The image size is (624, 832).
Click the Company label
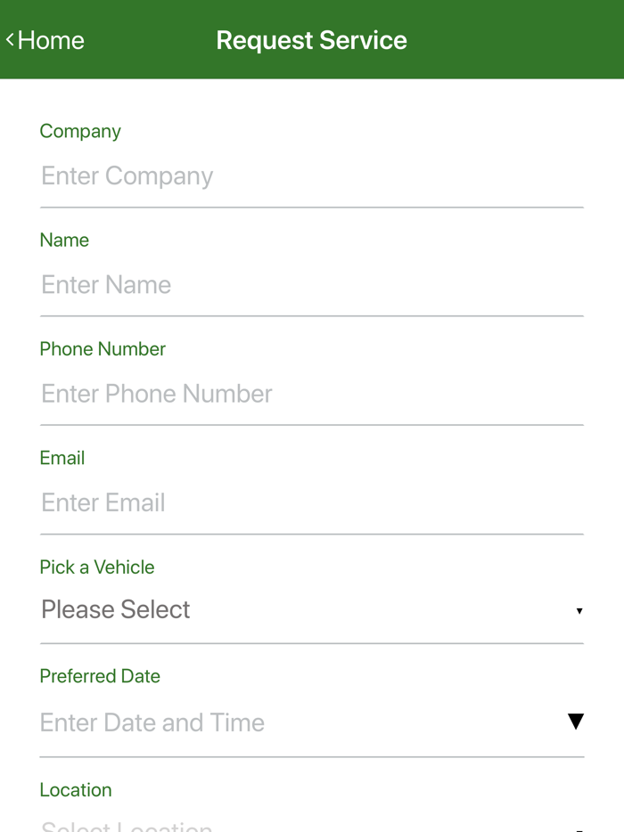pyautogui.click(x=80, y=131)
